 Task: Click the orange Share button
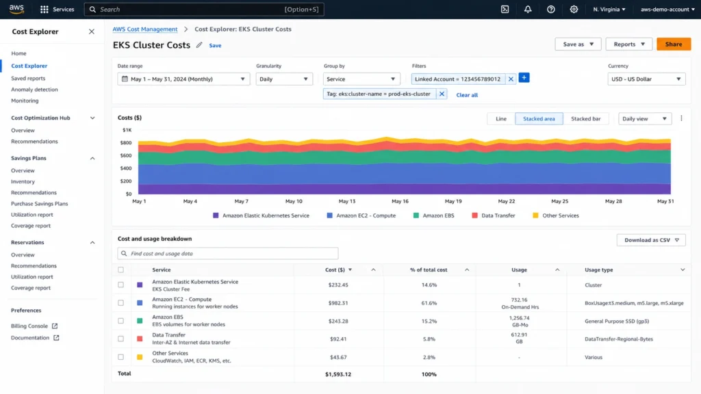674,44
